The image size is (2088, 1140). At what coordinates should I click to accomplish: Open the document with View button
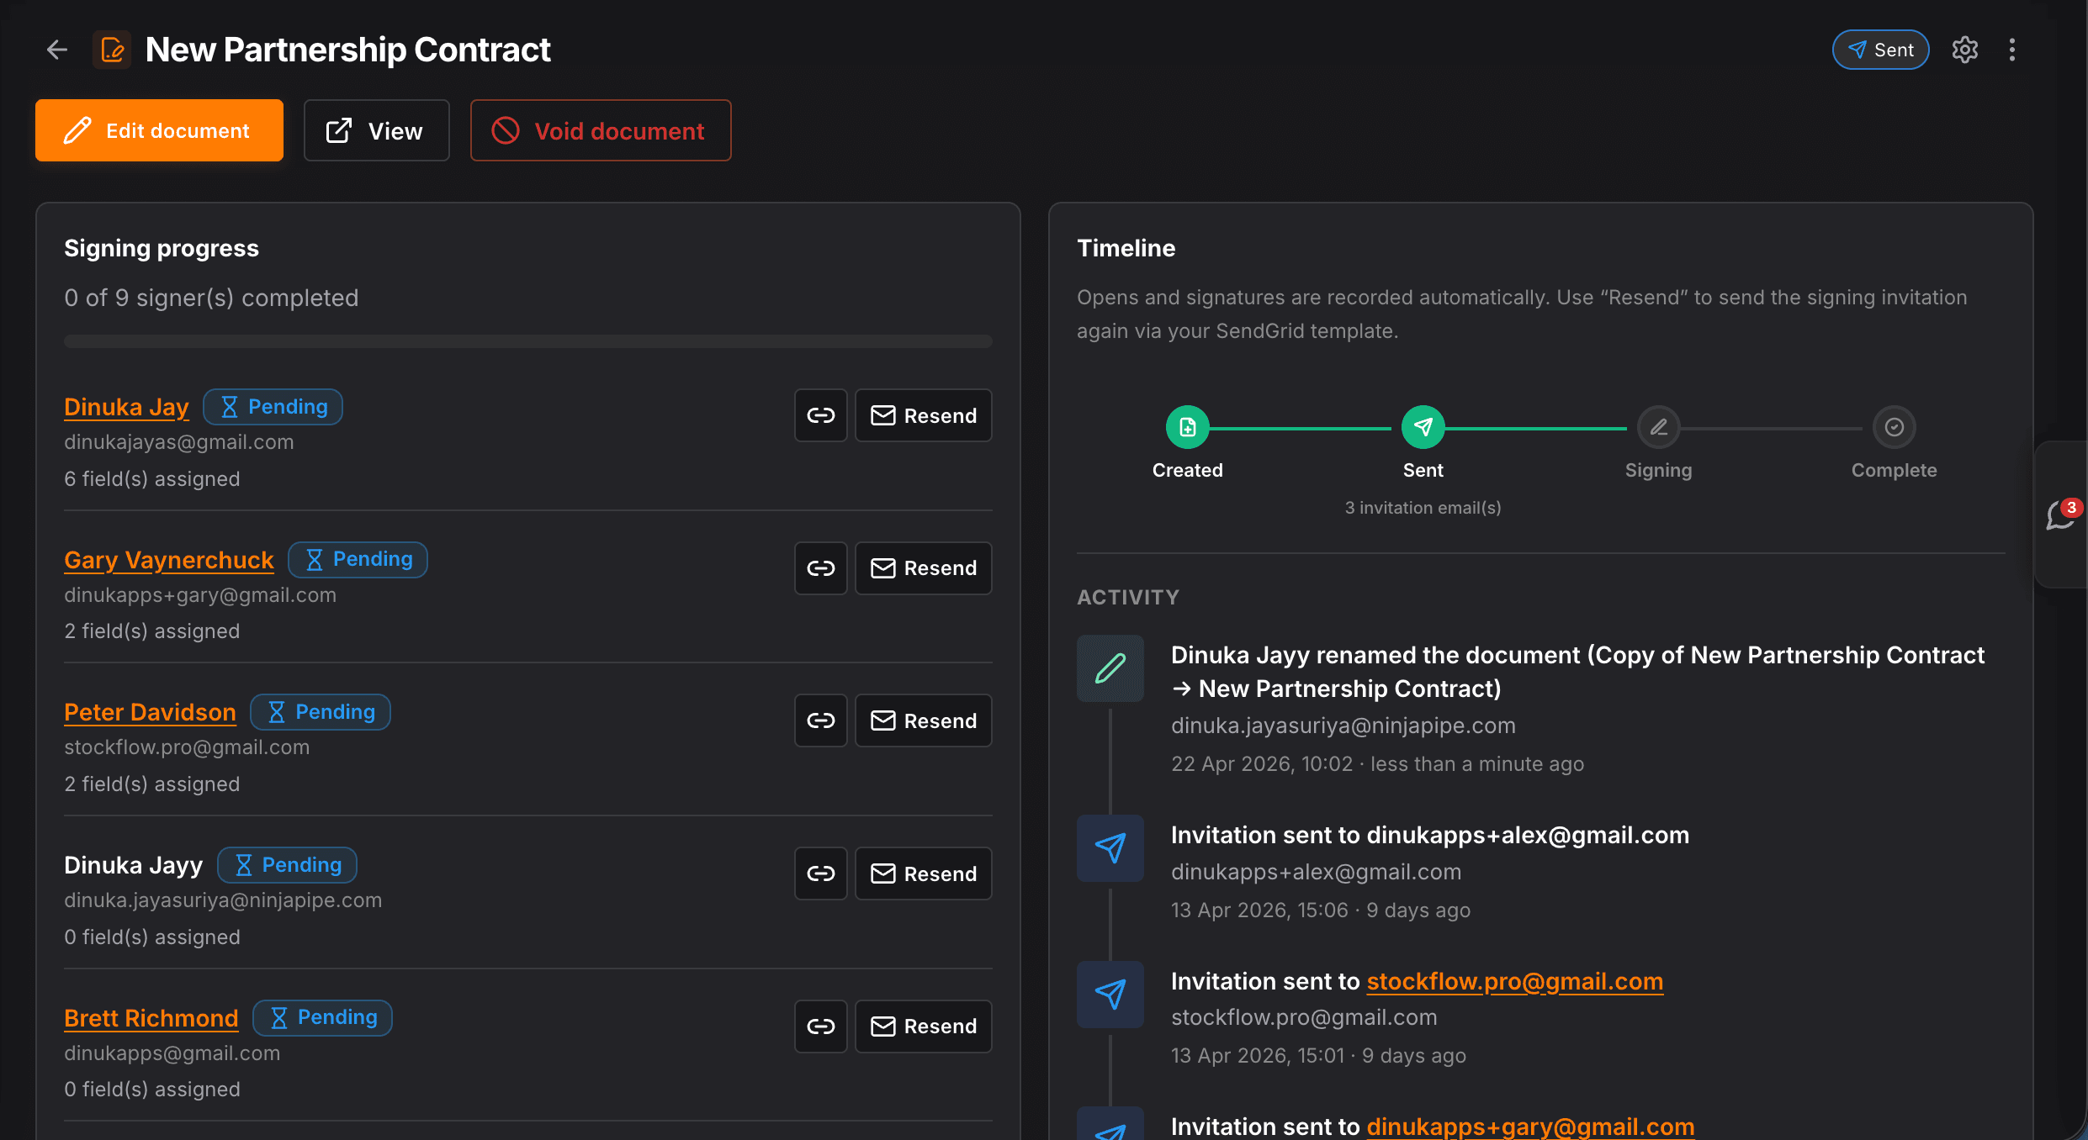(376, 130)
